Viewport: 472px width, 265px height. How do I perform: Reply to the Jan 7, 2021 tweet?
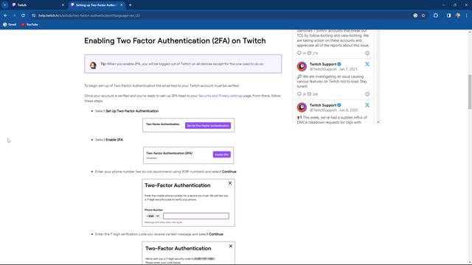point(299,94)
